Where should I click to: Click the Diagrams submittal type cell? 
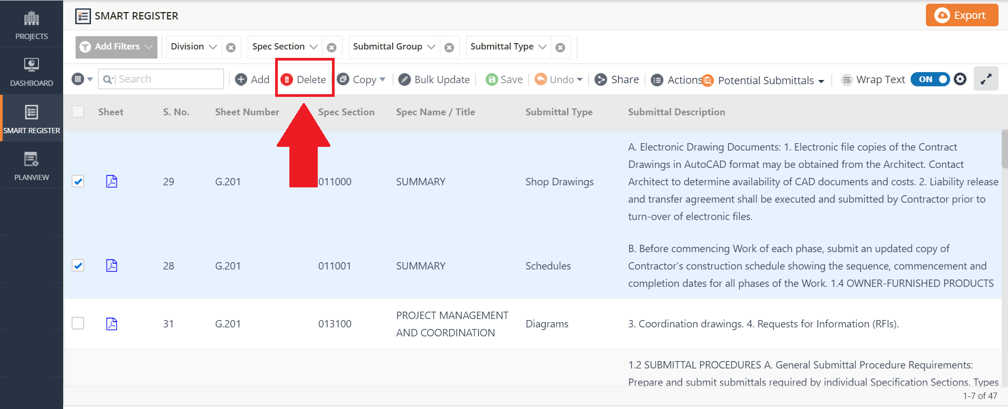coord(547,324)
